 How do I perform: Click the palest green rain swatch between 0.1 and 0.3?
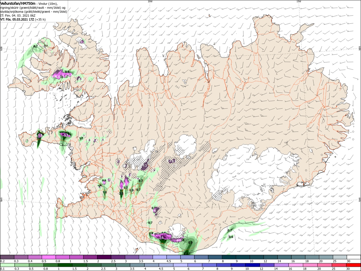coord(7,265)
